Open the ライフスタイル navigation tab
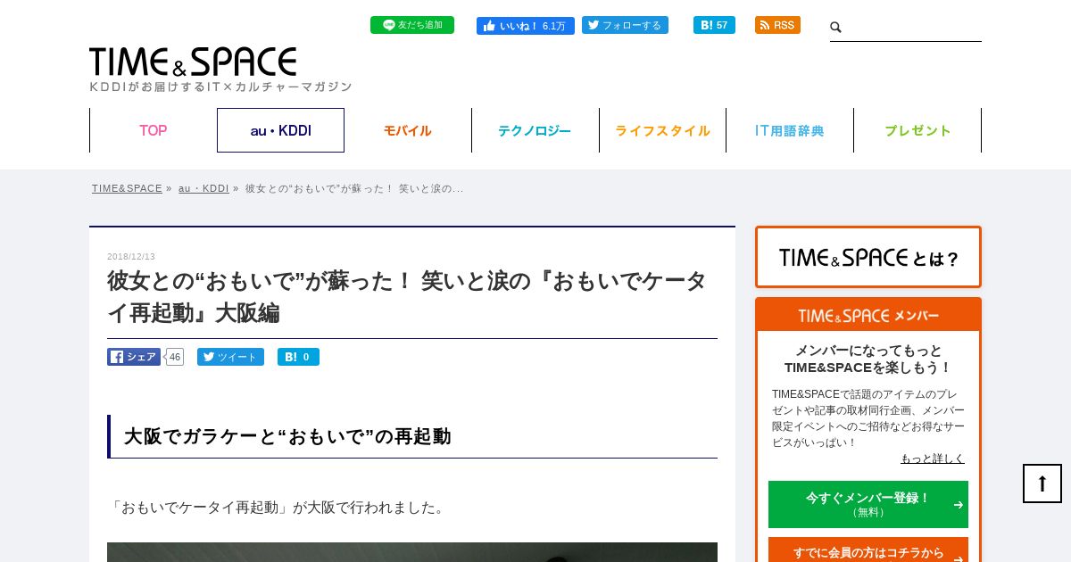 point(662,130)
